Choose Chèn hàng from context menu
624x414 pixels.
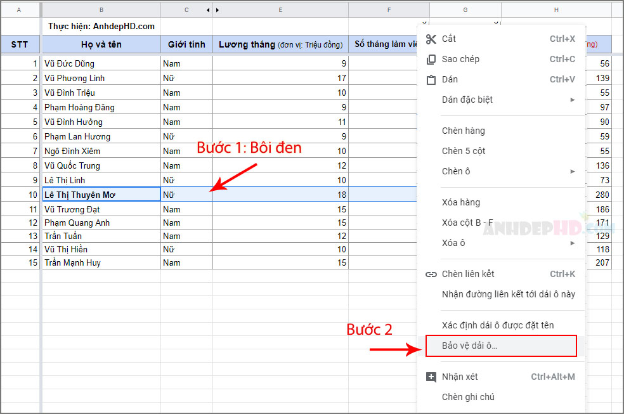[463, 131]
